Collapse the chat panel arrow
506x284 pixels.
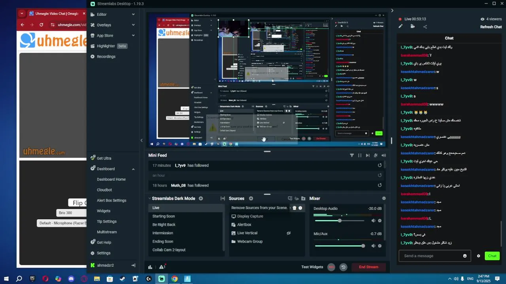392,11
